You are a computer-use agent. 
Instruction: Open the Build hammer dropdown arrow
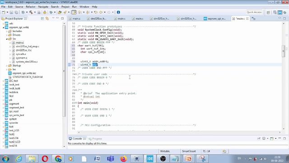pyautogui.click(x=35, y=12)
